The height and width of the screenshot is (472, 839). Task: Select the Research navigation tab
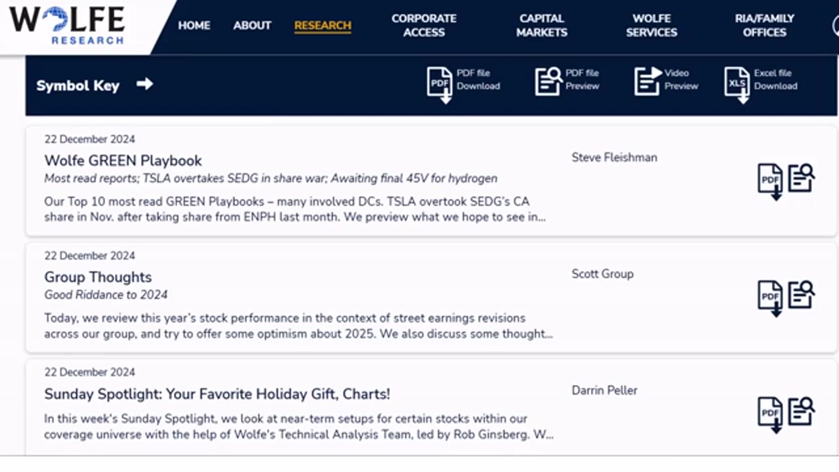click(322, 26)
